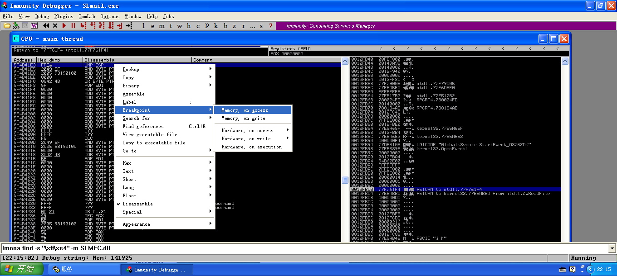
Task: Click the Hex dump column header
Action: point(60,60)
